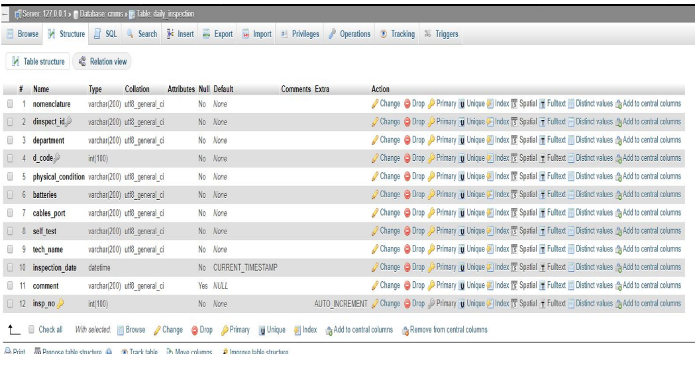Click the Name column header
Screen dimensions: 695x366
(41, 89)
